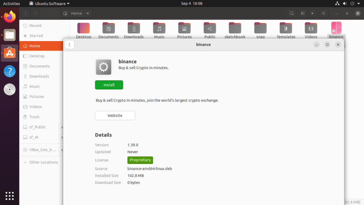
Task: Select Home in the Files sidebar
Action: pyautogui.click(x=41, y=46)
